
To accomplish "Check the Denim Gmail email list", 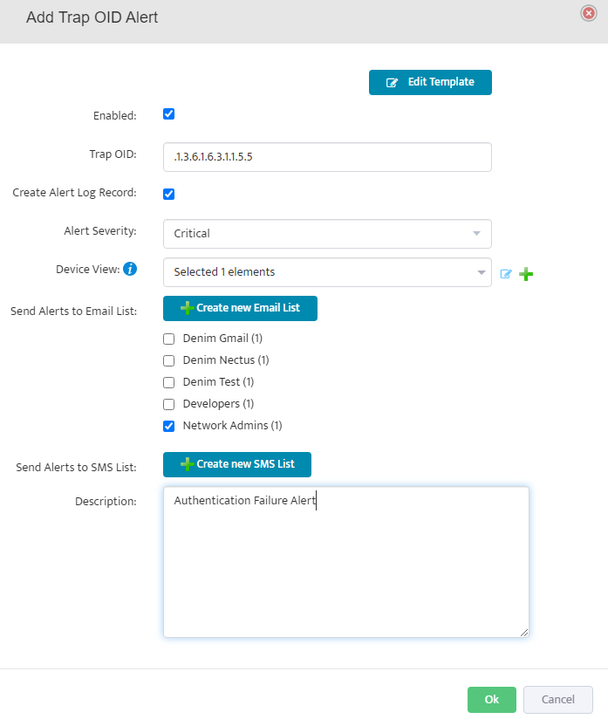I will (169, 339).
